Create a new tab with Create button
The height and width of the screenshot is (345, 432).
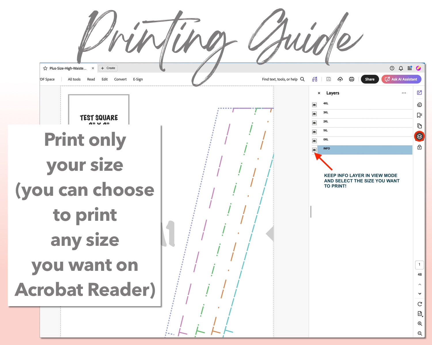pos(108,68)
